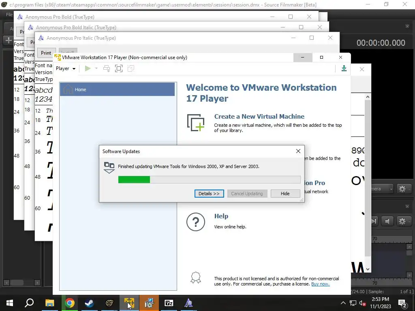Close the Software Updates dialog

point(298,151)
